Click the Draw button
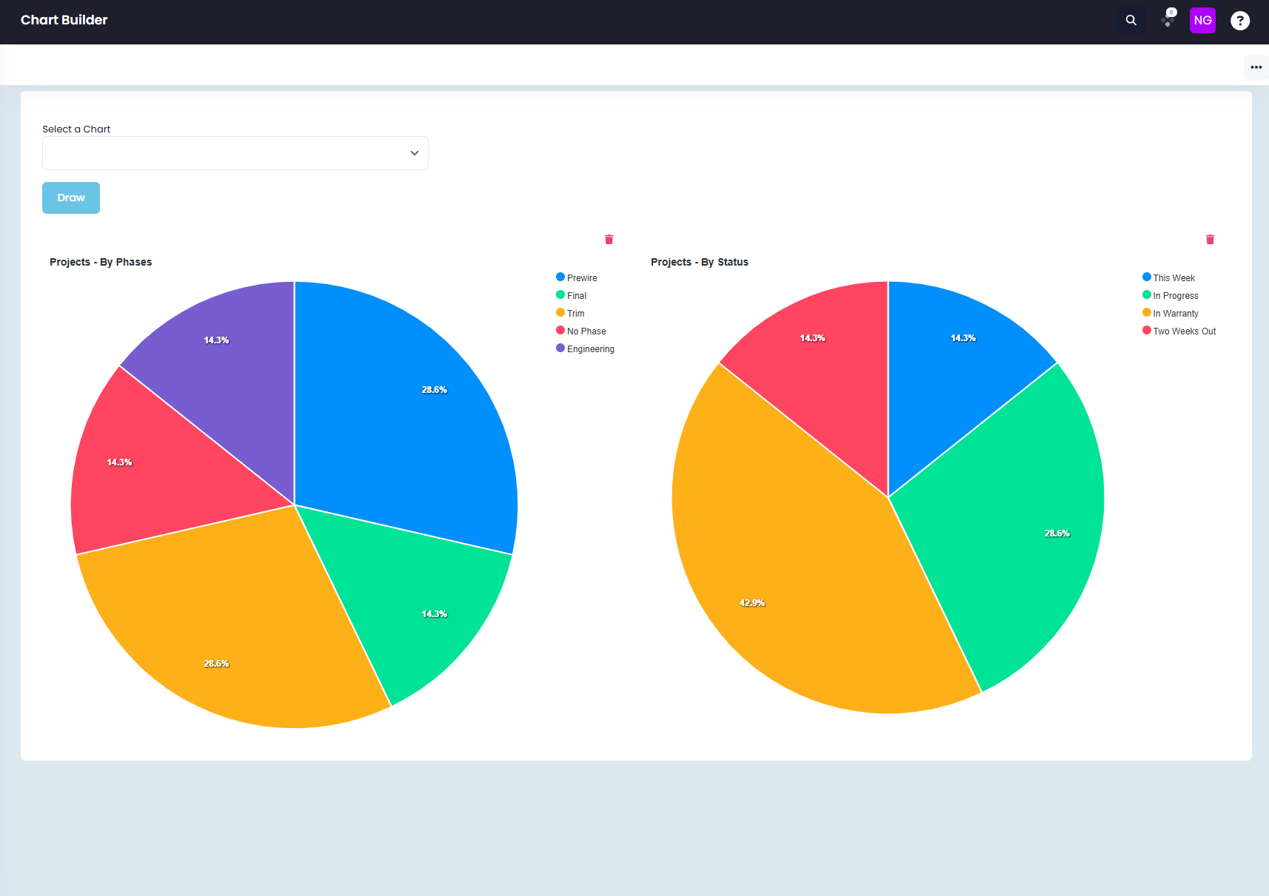1269x896 pixels. click(71, 198)
